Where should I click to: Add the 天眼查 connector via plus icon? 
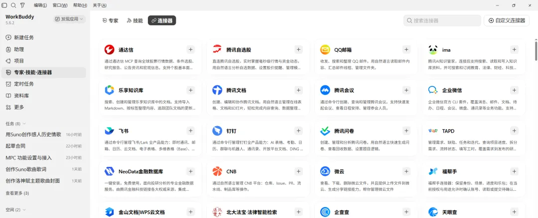[514, 212]
